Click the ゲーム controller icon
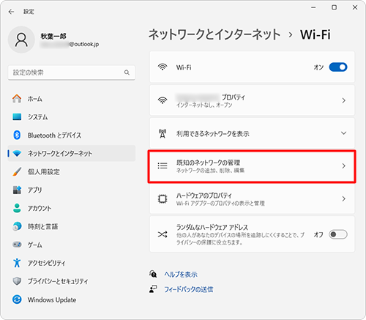The height and width of the screenshot is (320, 366). point(17,245)
